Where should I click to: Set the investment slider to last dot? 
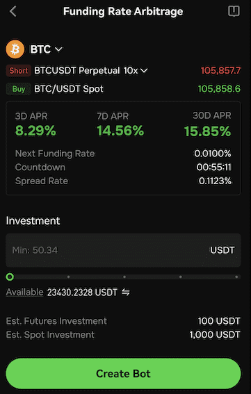236,277
